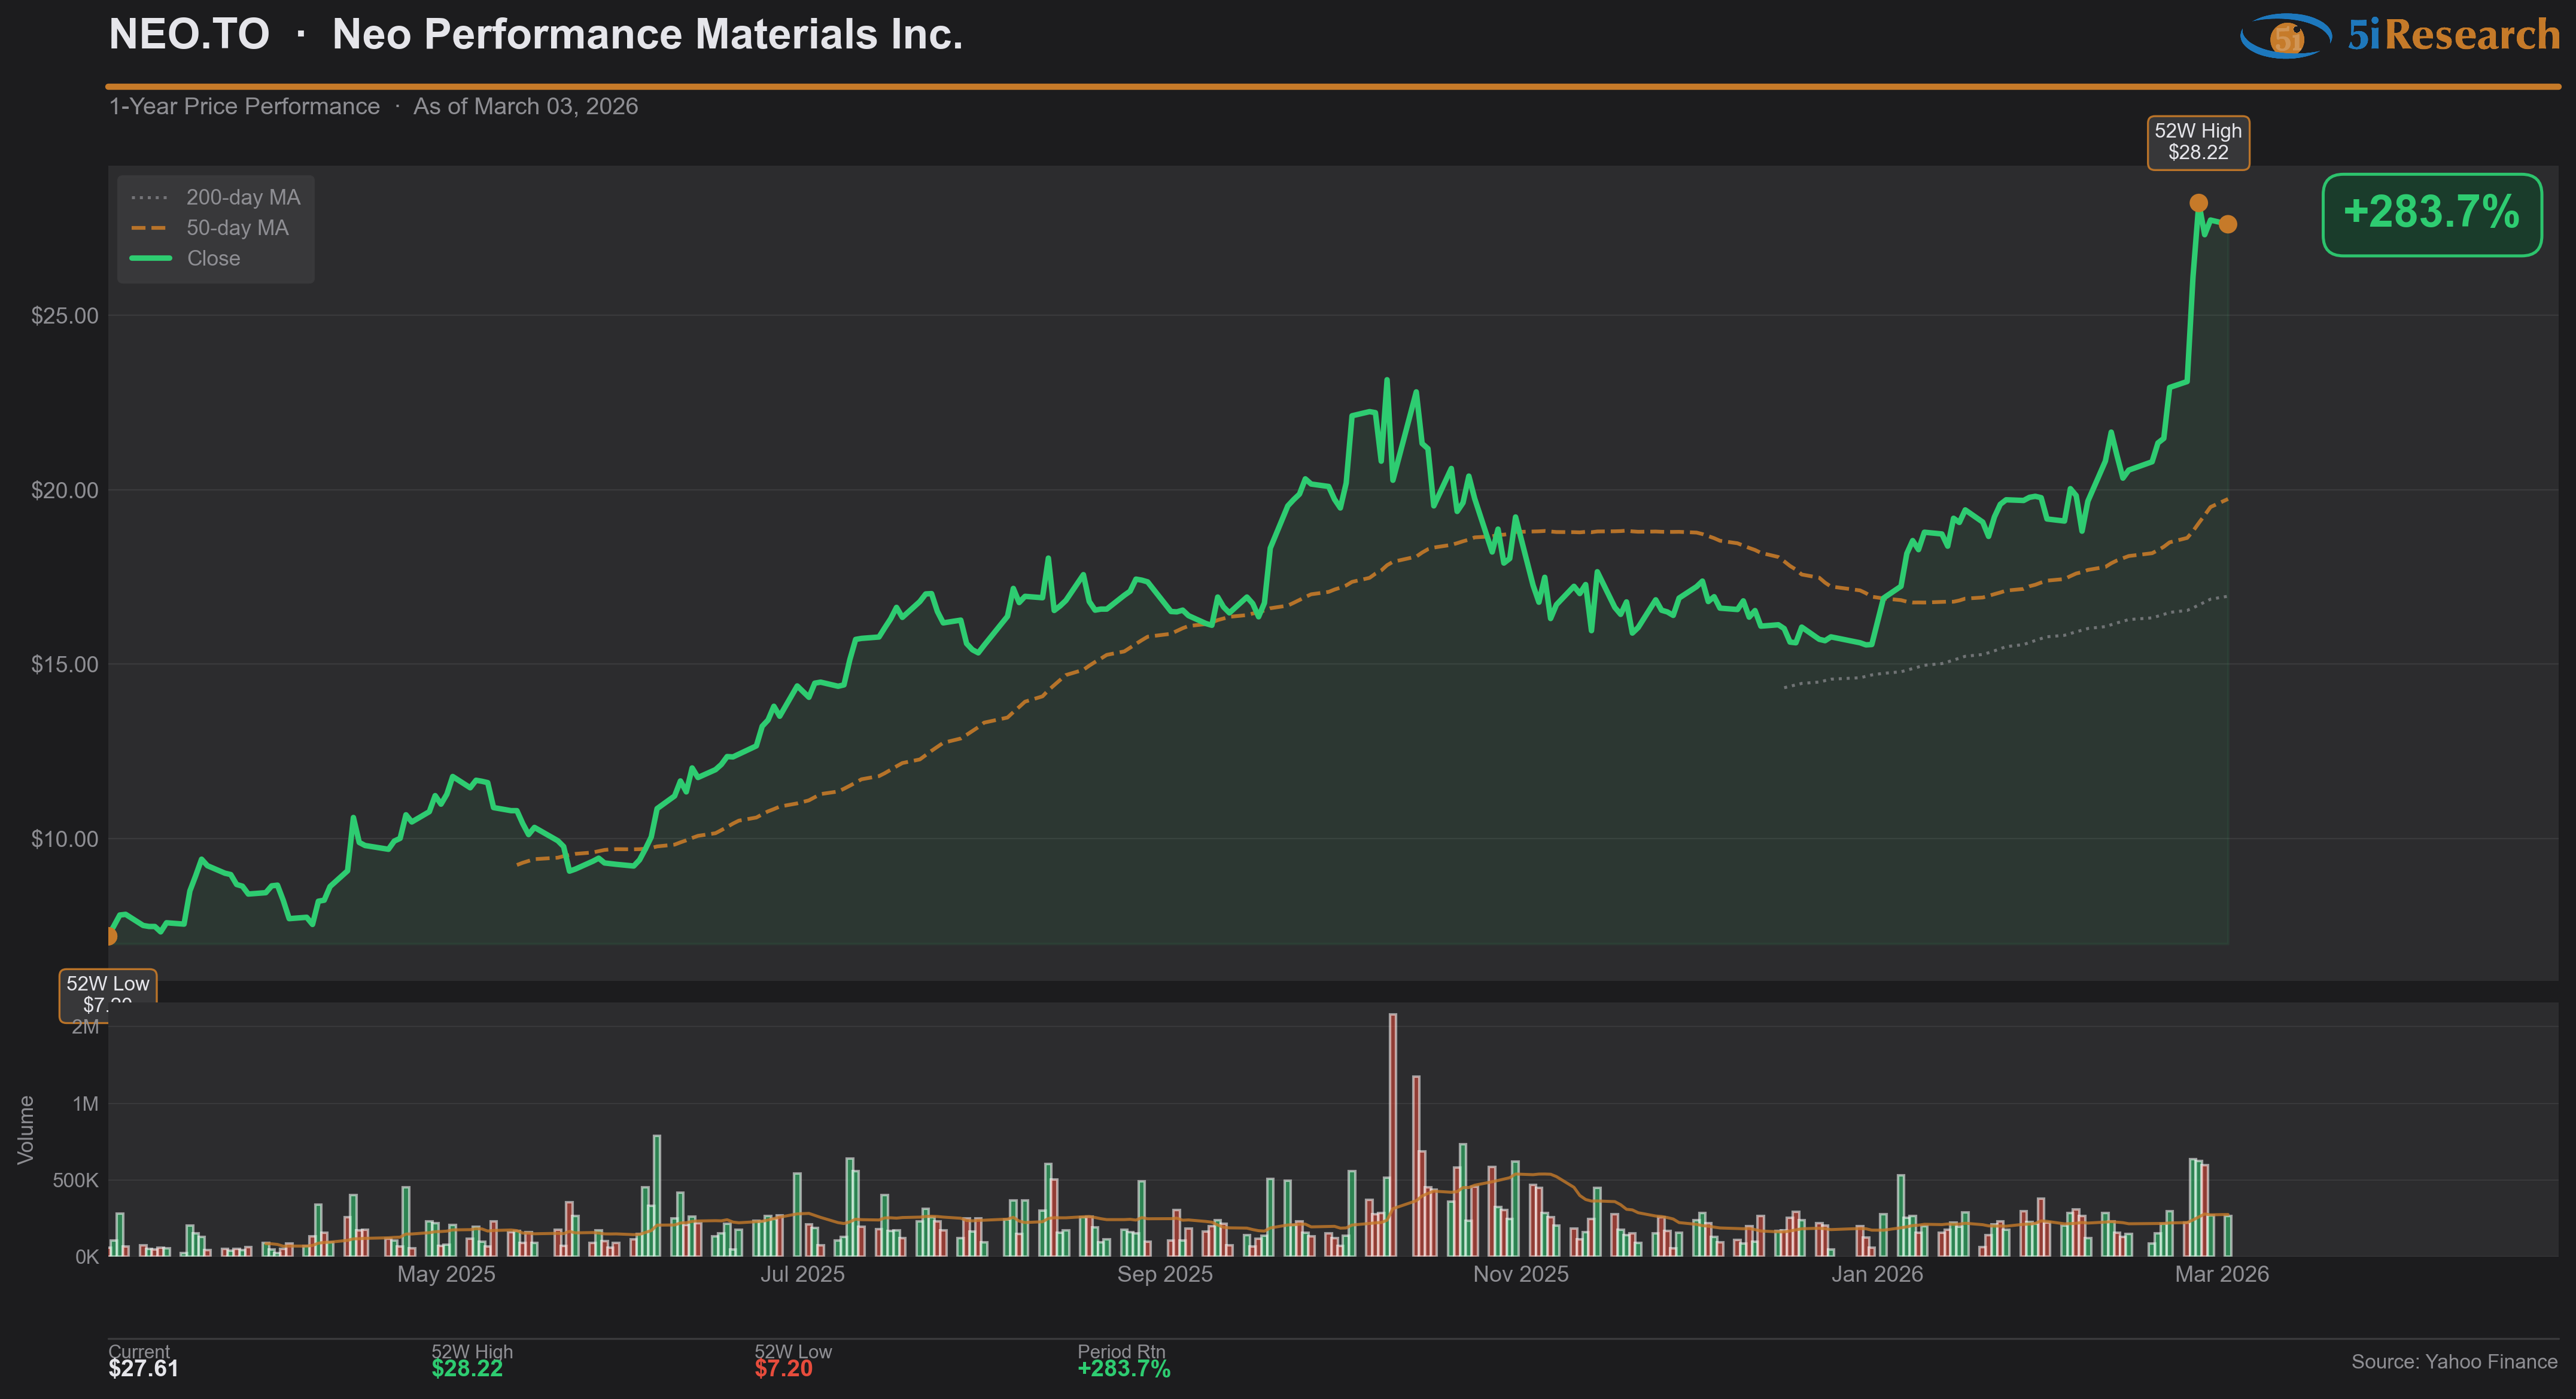Click the 52W High $28.22 annotation box
The height and width of the screenshot is (1399, 2576).
pyautogui.click(x=2198, y=142)
